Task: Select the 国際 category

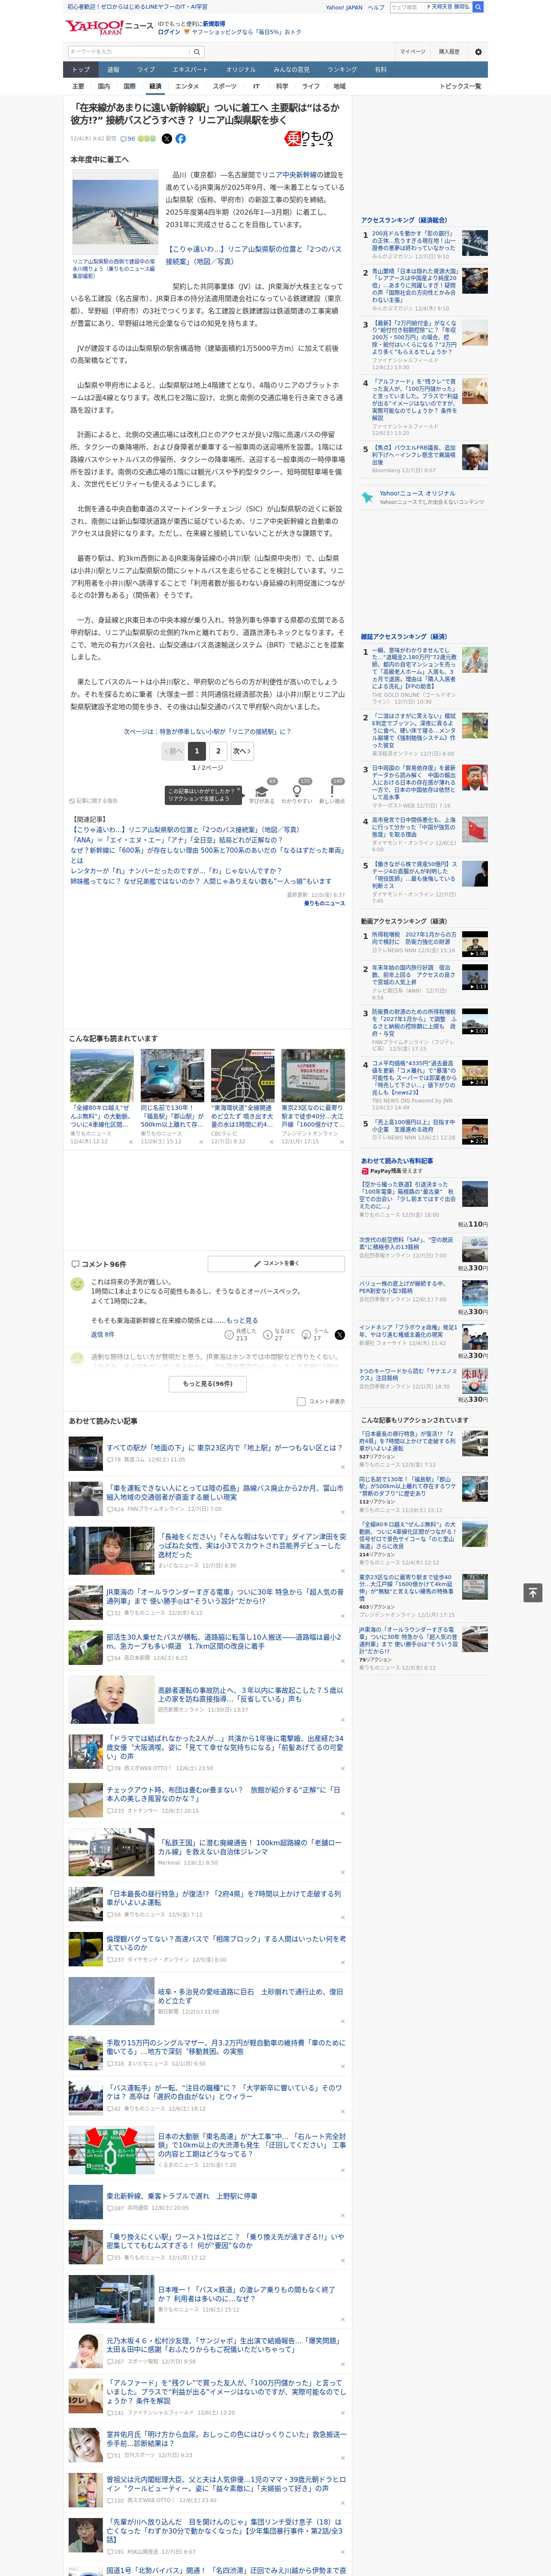Action: pyautogui.click(x=129, y=86)
